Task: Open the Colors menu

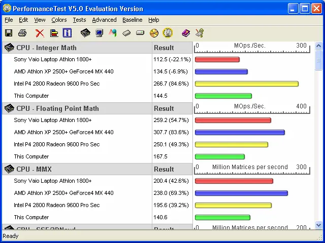Action: pyautogui.click(x=59, y=20)
